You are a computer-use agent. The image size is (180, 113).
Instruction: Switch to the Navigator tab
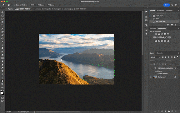tap(169, 10)
